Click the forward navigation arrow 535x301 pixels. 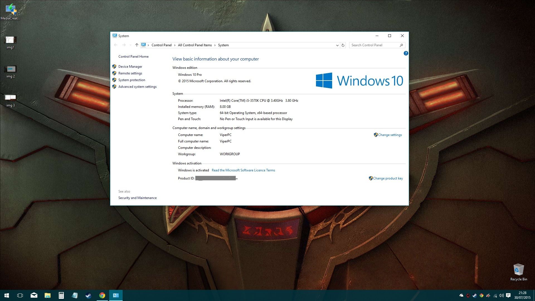coord(124,45)
